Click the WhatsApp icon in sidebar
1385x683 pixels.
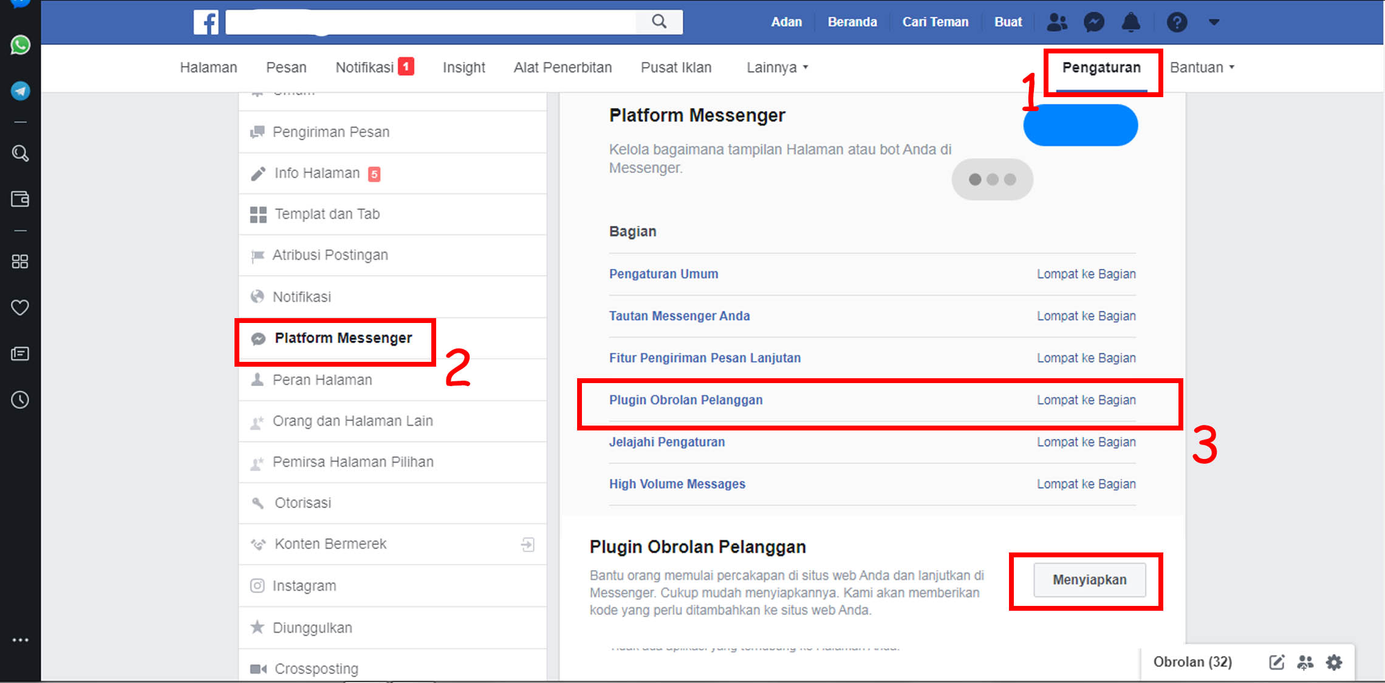click(x=20, y=45)
